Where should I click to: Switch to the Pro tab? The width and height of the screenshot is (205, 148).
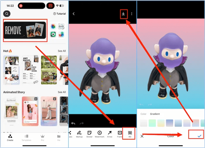42,138
